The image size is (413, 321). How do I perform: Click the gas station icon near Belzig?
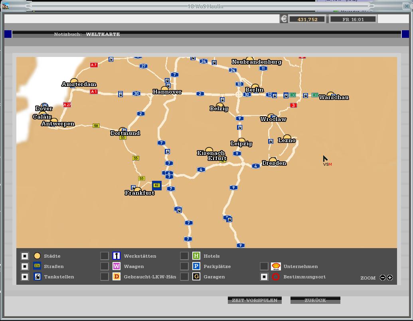coord(222,100)
